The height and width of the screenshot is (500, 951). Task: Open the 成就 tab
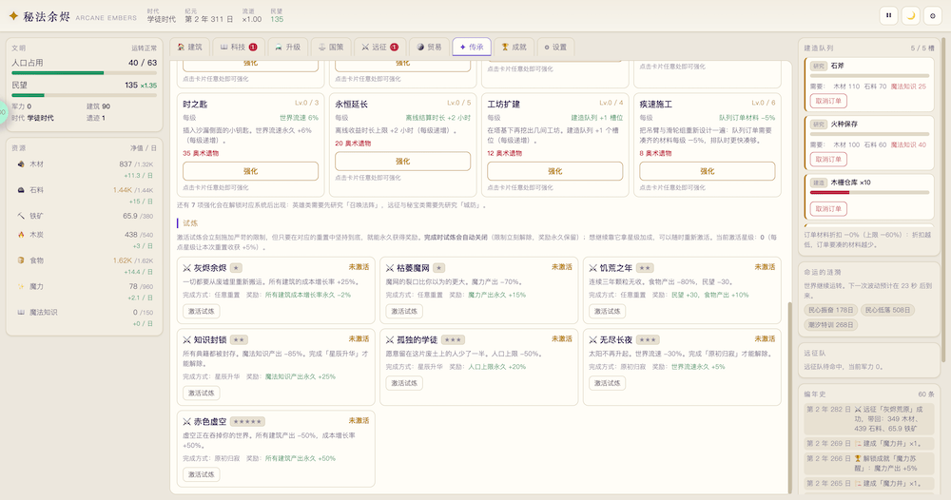(514, 47)
